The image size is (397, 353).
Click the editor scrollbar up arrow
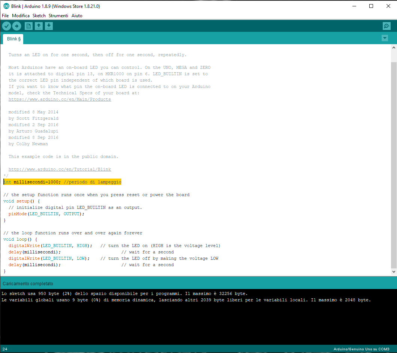pyautogui.click(x=394, y=48)
